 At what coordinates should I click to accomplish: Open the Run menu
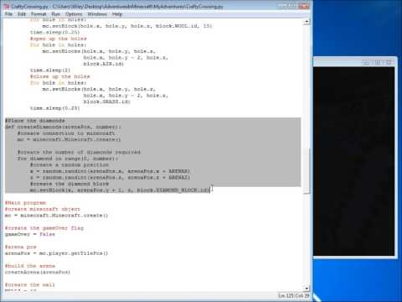56,14
